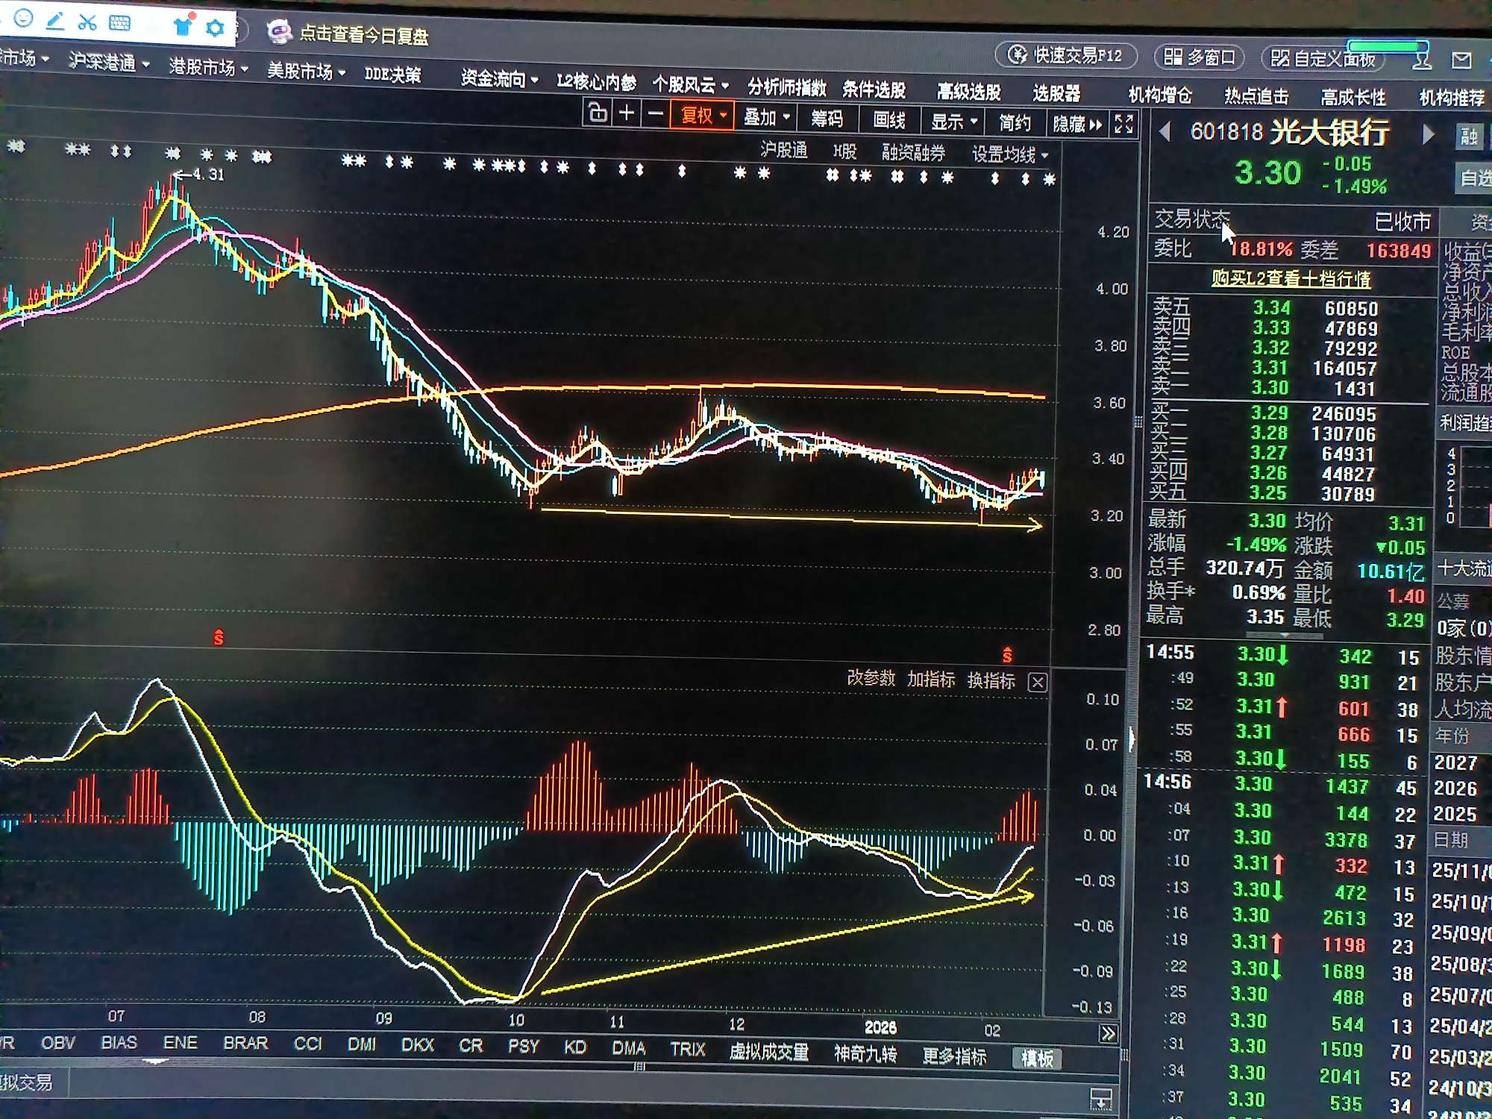The width and height of the screenshot is (1492, 1119).
Task: Open the mail envelope icon
Action: 1461,60
